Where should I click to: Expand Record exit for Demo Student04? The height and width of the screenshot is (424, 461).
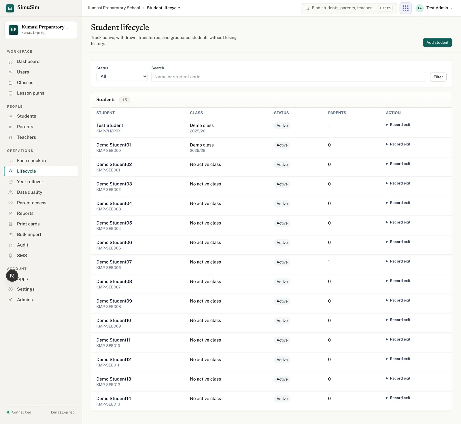point(398,203)
